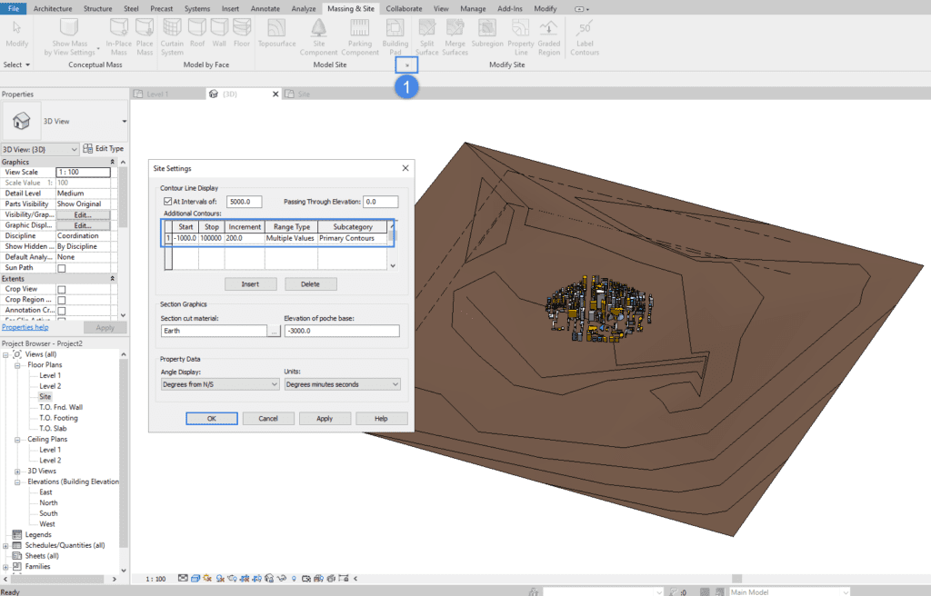
Task: Click the In-Place Mass tool
Action: click(x=117, y=35)
